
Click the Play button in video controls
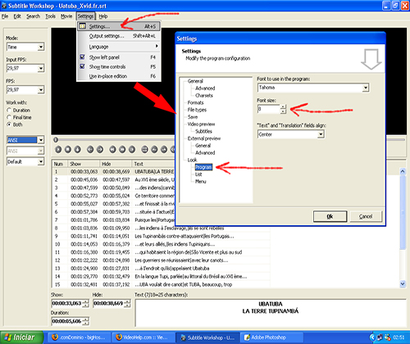pos(58,149)
